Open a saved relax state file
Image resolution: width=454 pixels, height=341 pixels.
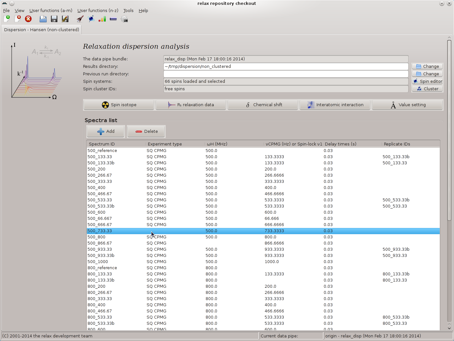point(43,19)
